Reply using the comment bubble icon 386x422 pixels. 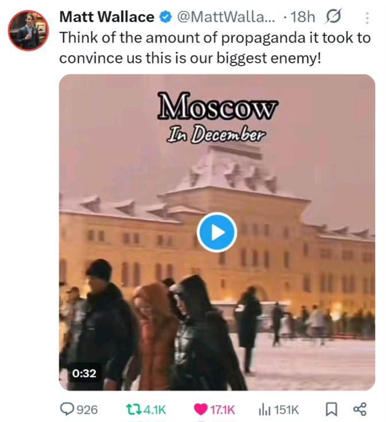pyautogui.click(x=67, y=409)
